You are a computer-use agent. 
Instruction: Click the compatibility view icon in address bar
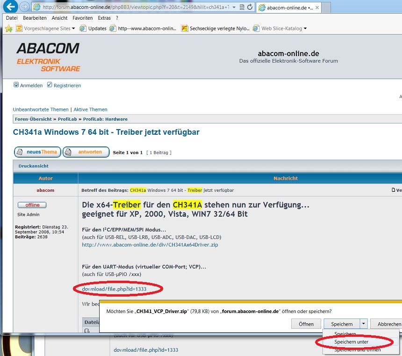(x=242, y=7)
